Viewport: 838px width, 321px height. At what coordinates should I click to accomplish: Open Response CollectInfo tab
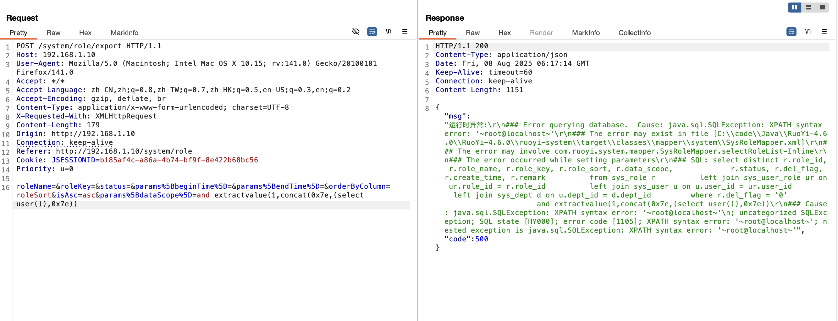[634, 33]
